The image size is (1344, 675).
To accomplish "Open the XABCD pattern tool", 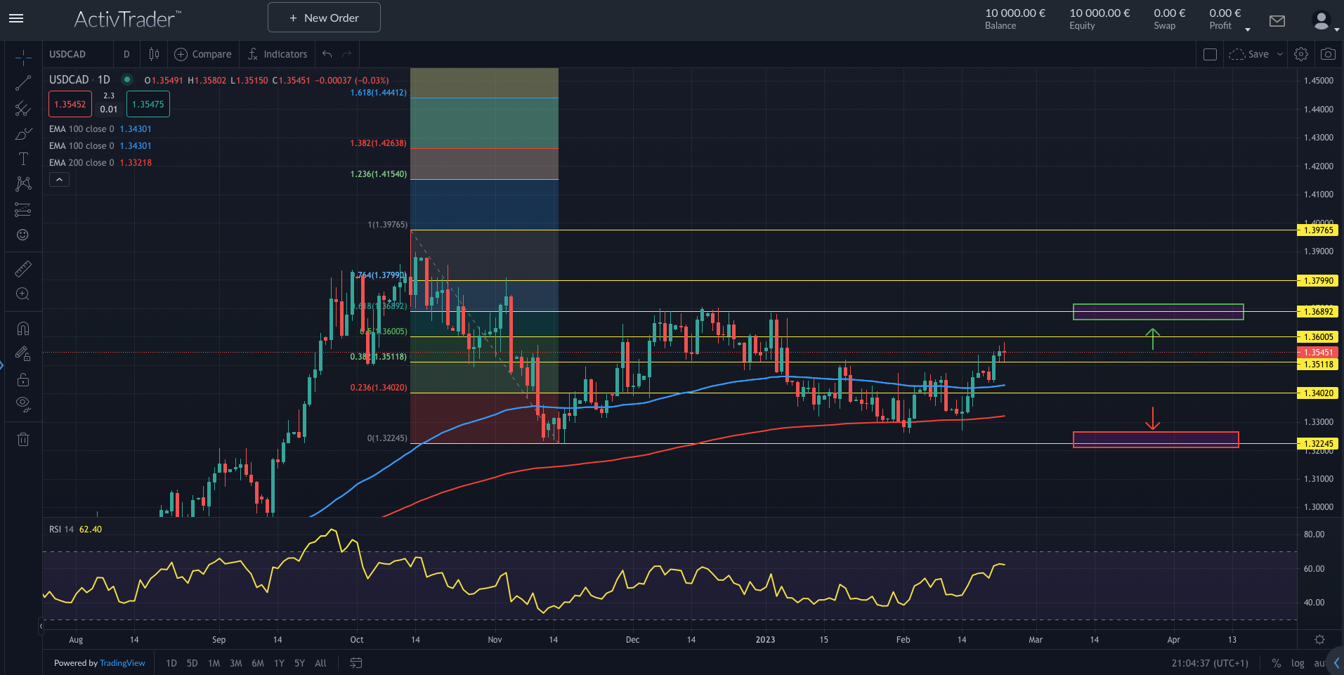I will coord(23,183).
